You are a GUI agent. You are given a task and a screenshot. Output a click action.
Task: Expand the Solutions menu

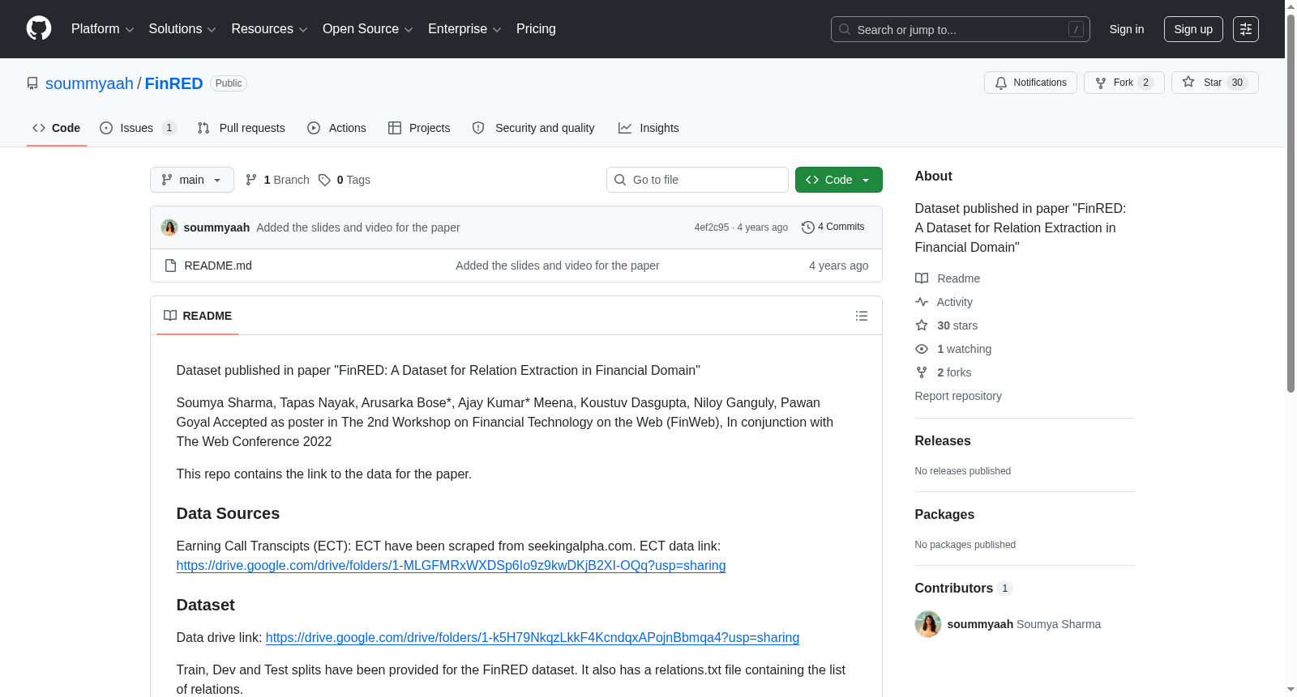[182, 29]
